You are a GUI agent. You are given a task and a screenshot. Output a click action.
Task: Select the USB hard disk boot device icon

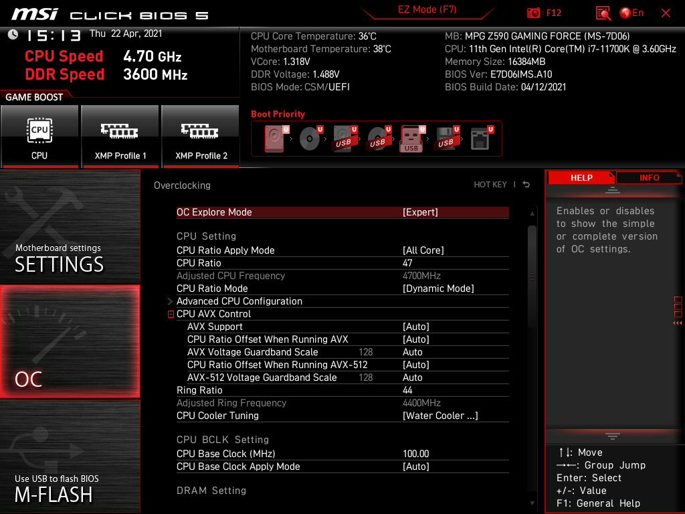click(x=345, y=139)
